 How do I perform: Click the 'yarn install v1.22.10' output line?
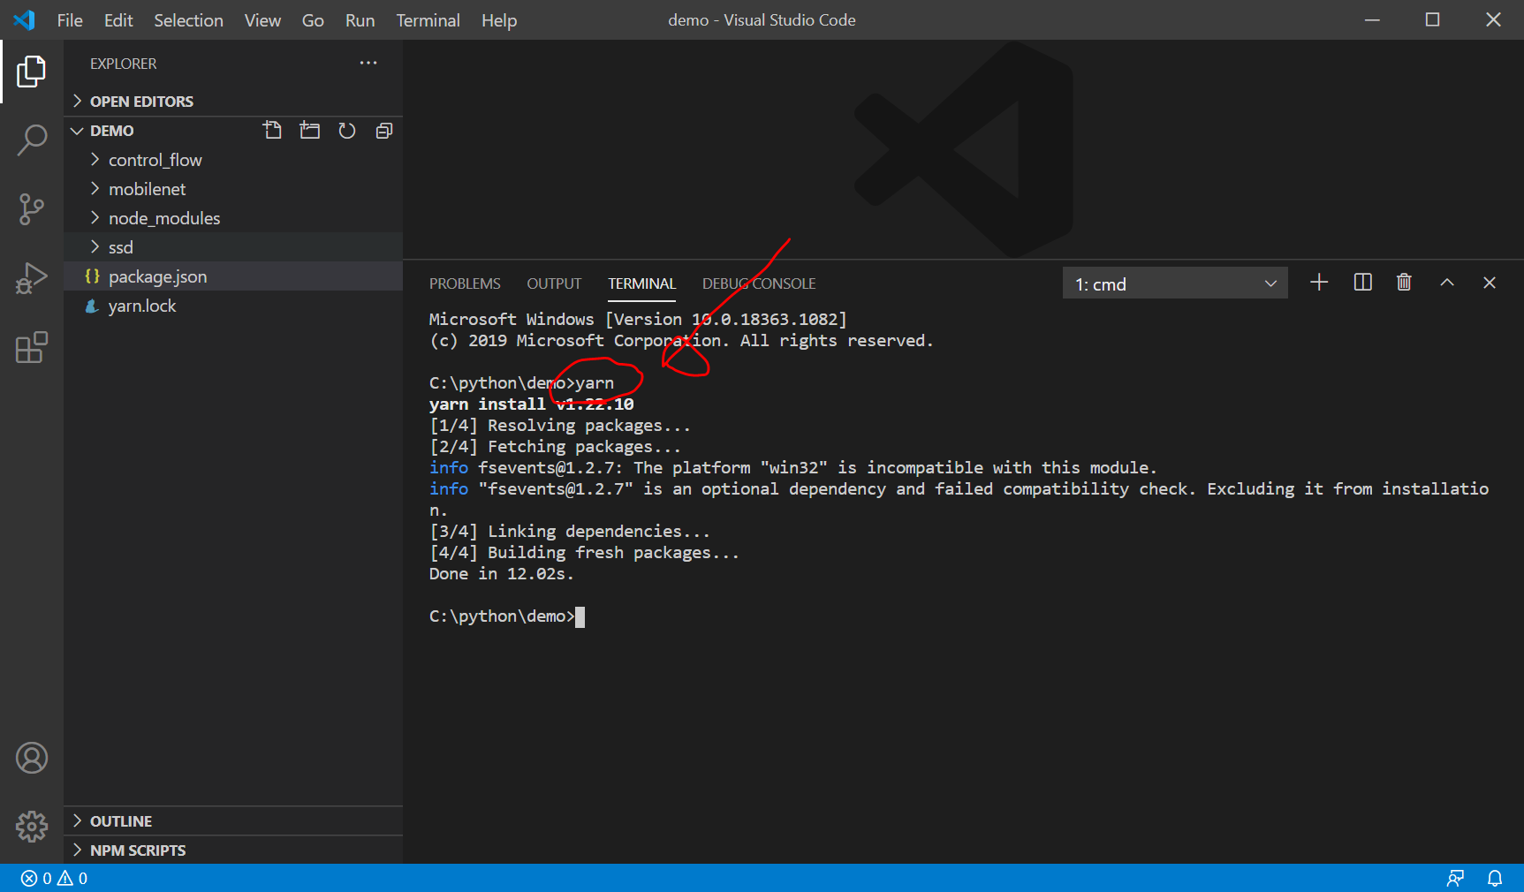532,404
